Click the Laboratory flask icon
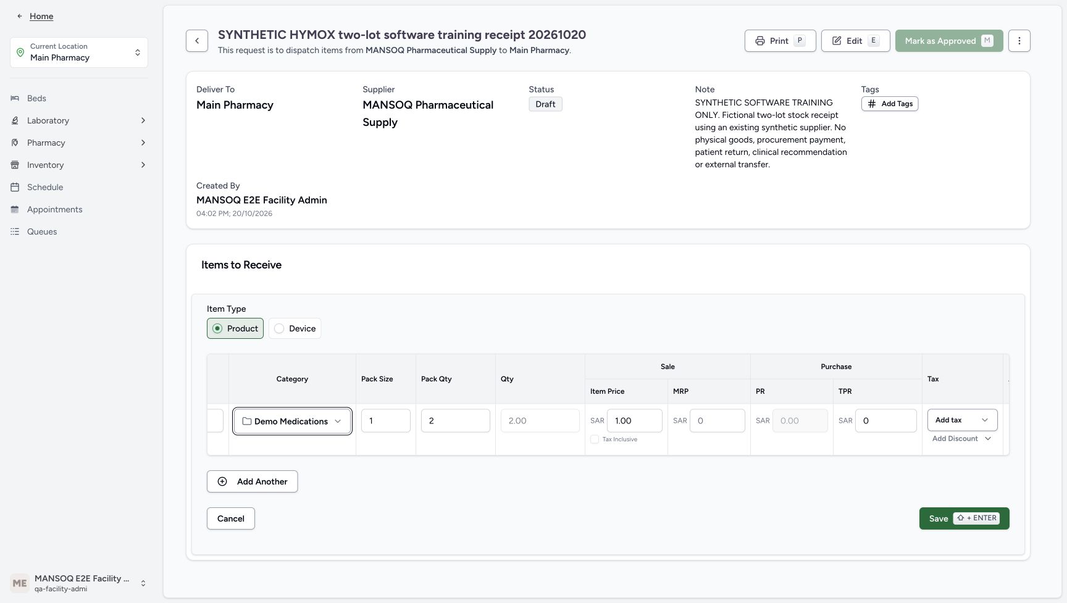1067x603 pixels. pos(15,120)
